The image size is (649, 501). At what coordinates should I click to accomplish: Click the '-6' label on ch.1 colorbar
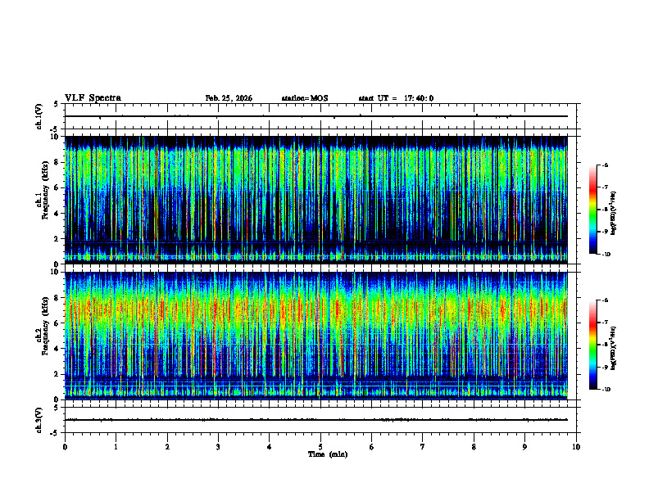(x=605, y=165)
